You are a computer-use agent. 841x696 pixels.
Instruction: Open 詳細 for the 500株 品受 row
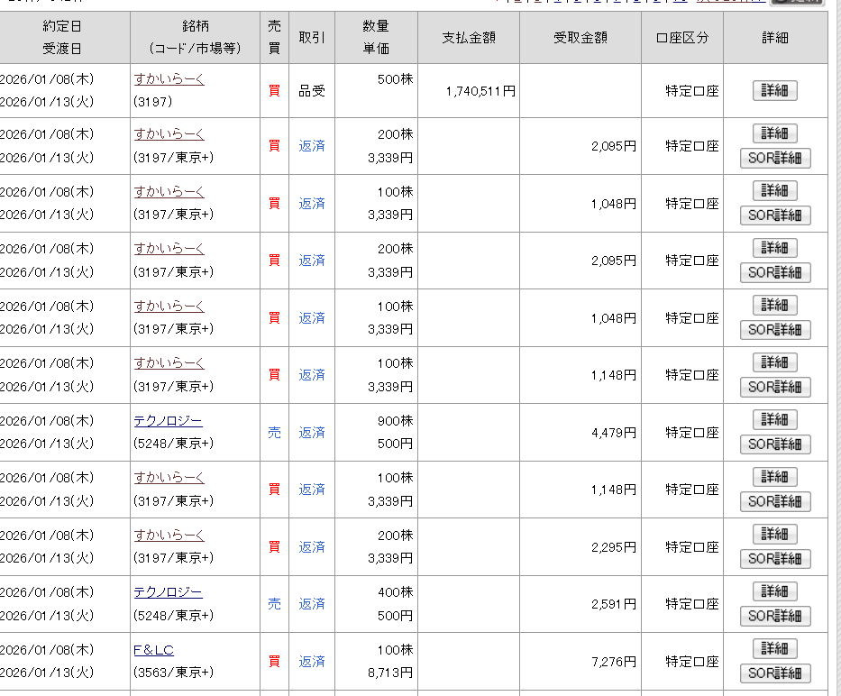pos(774,90)
